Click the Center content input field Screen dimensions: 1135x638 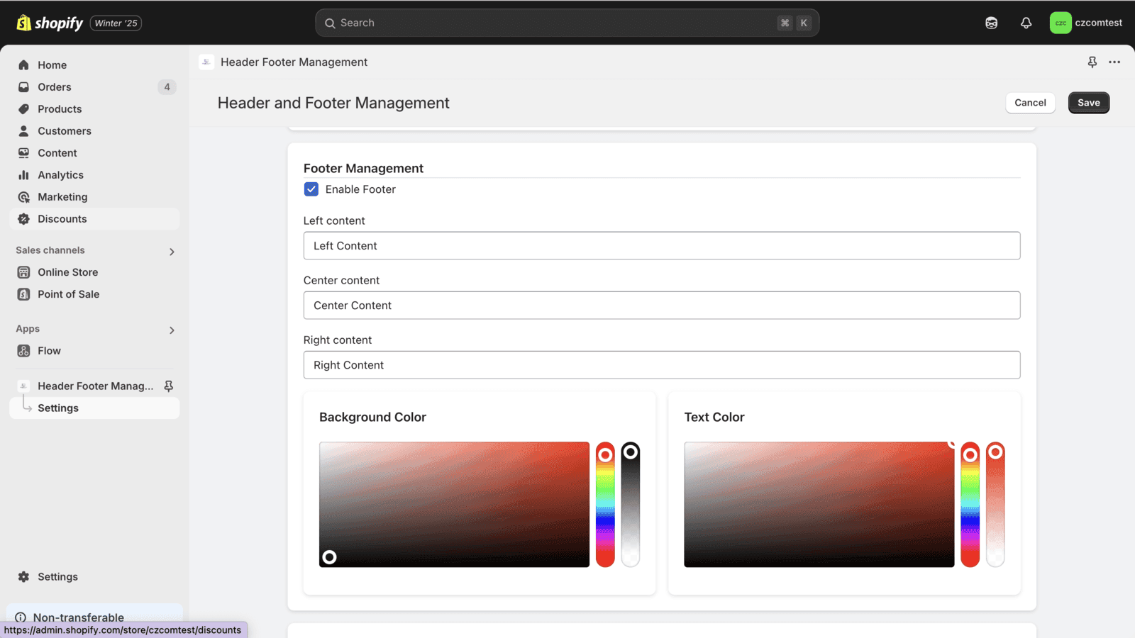[x=661, y=306]
